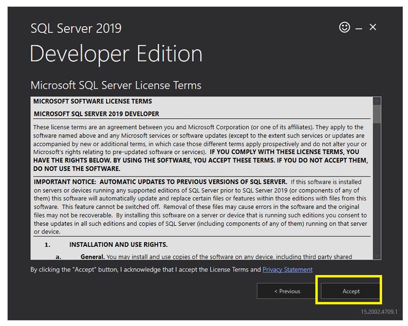Click the license scrollbar down arrow
Screen dimensions: 408x326
click(376, 256)
